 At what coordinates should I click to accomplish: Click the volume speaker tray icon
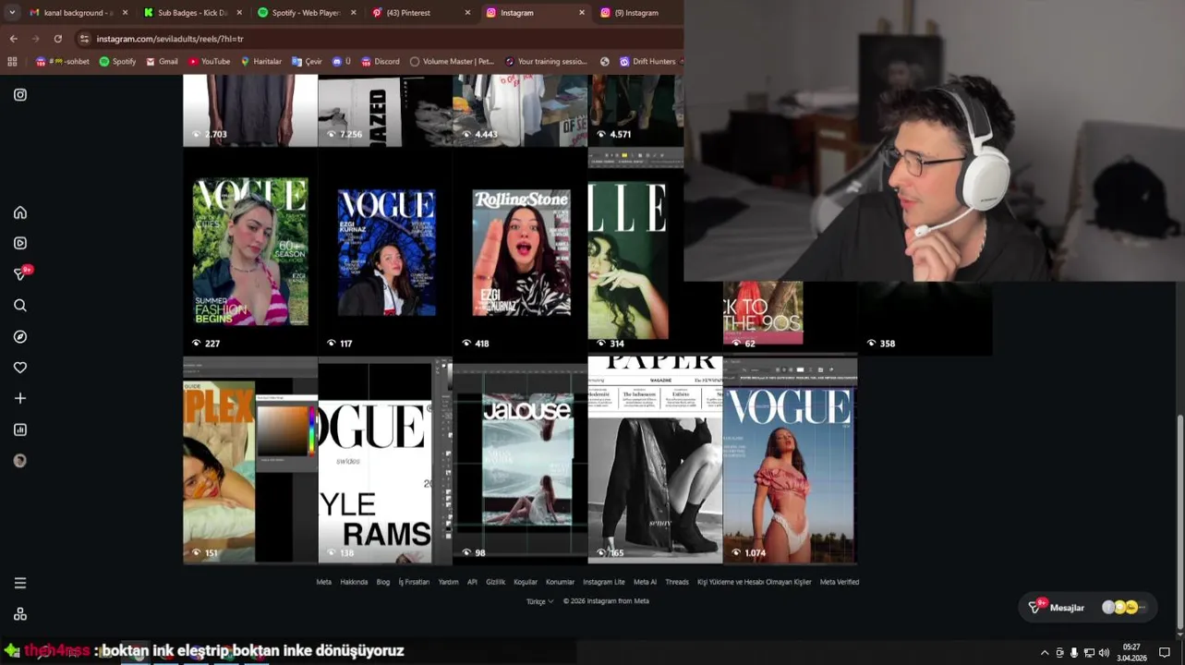(1104, 653)
